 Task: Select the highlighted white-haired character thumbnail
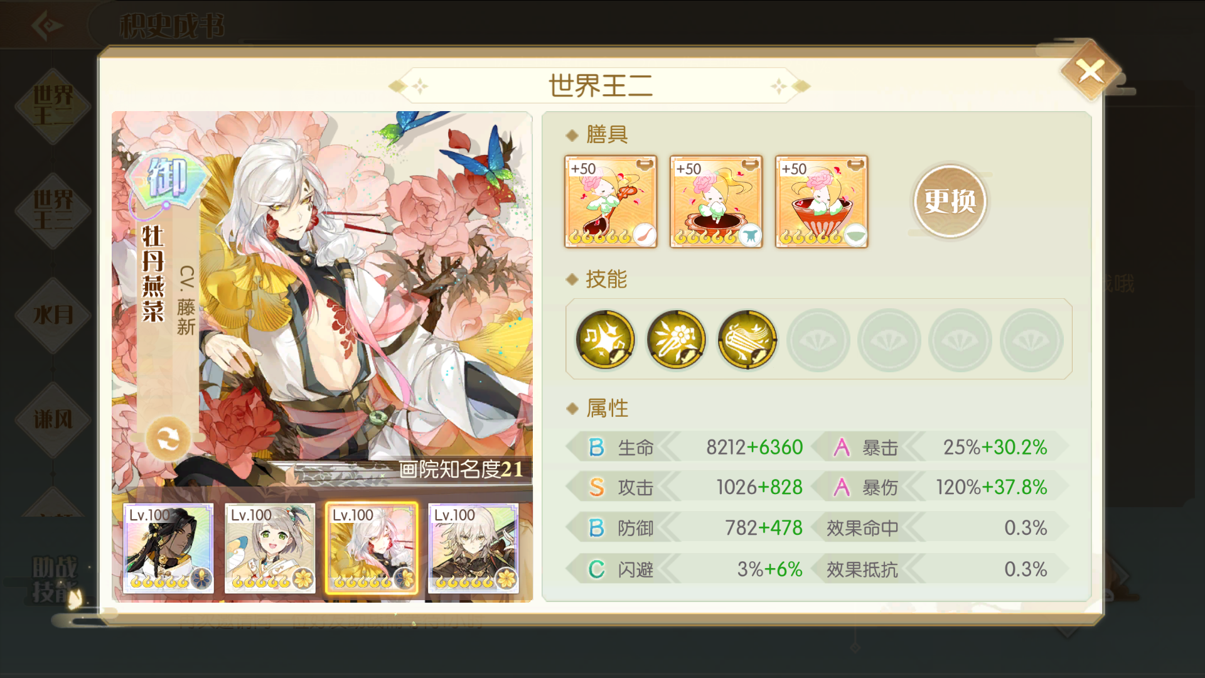[x=372, y=548]
